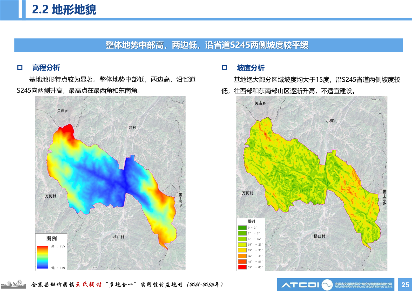Click the 25° - 35° legend label
The width and height of the screenshot is (412, 291).
255,250
